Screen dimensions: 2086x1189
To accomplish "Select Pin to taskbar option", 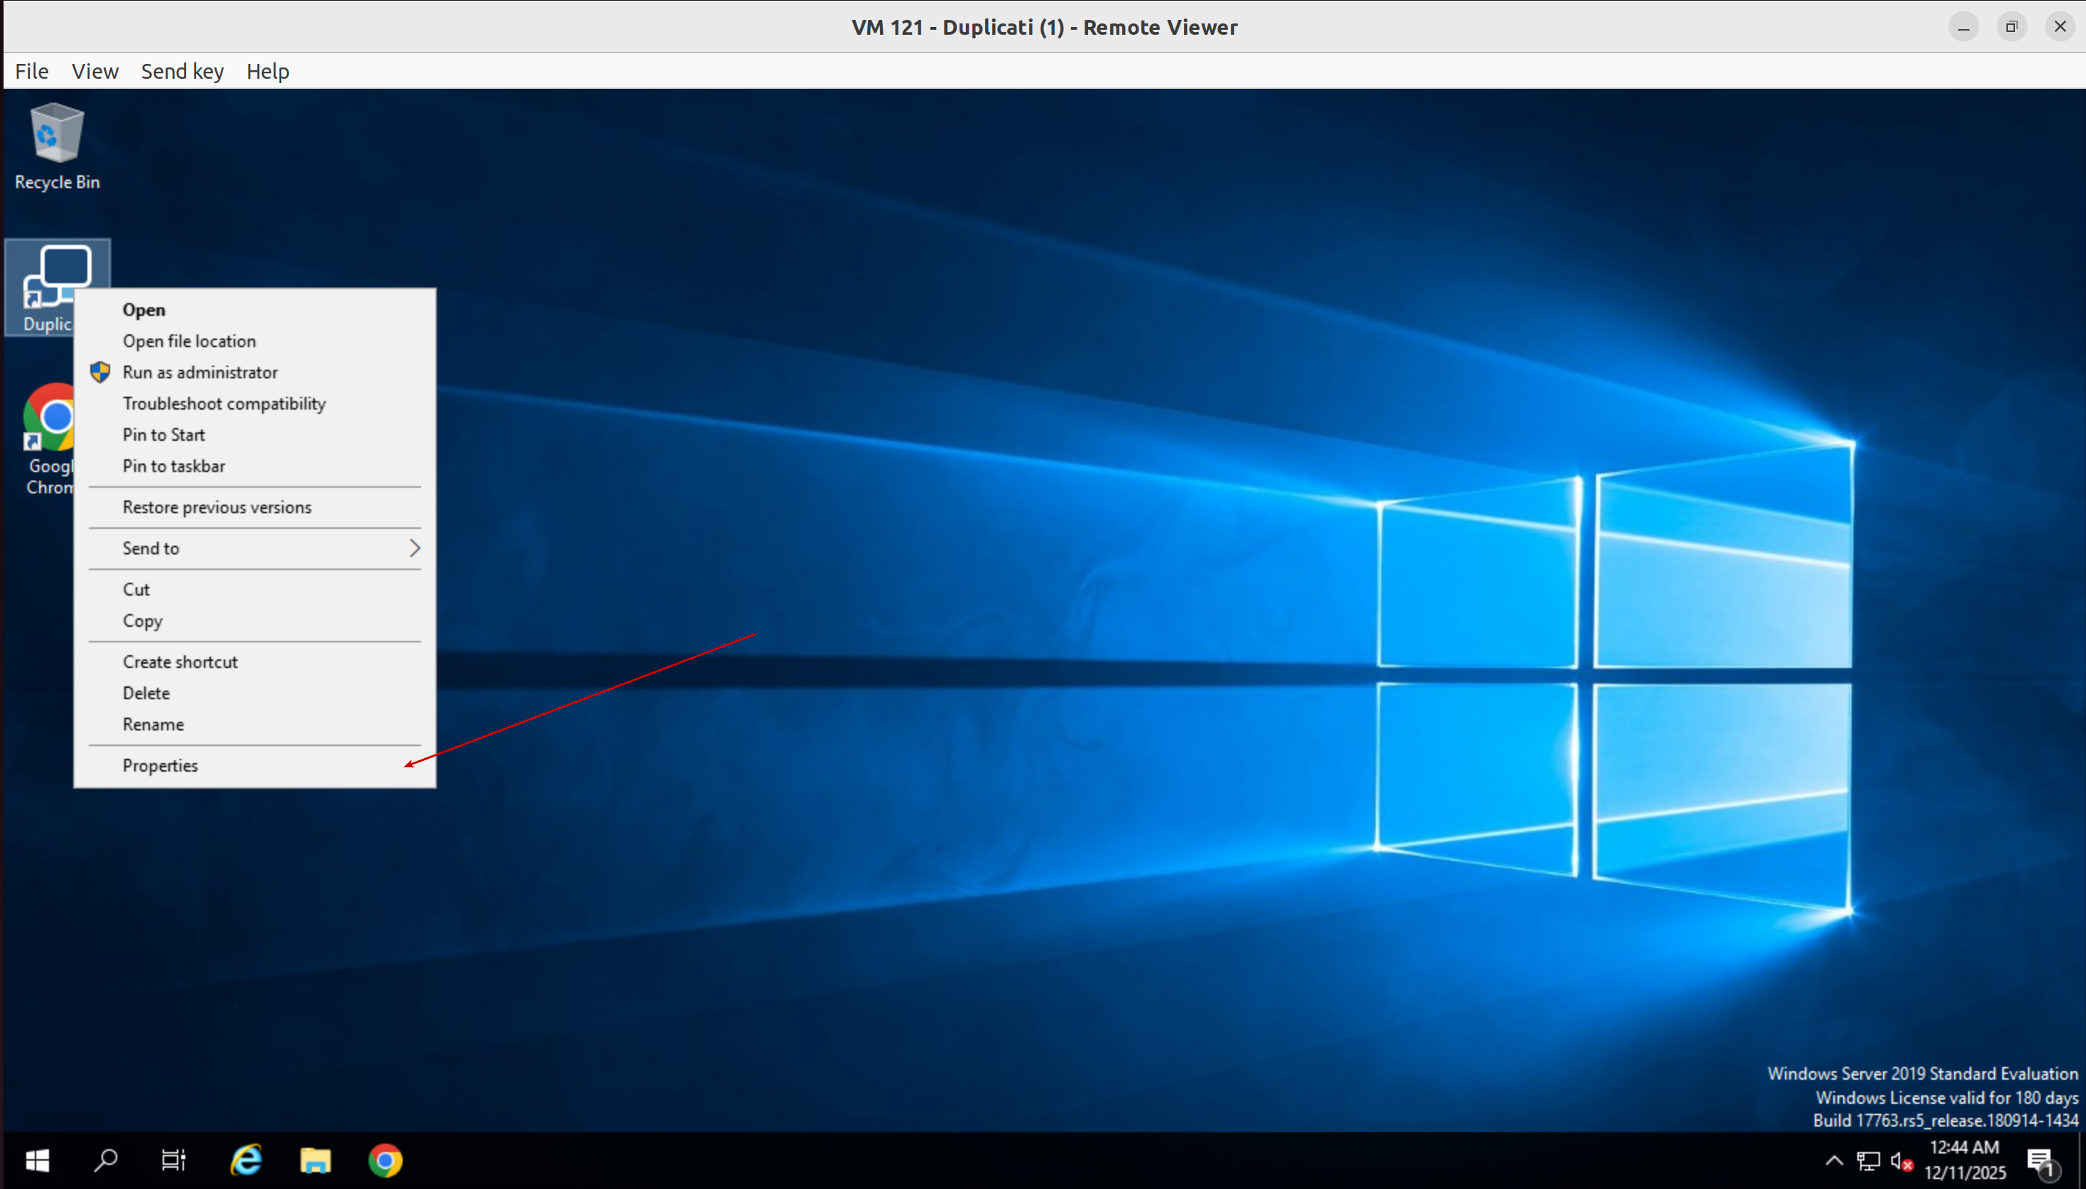I will click(x=173, y=466).
